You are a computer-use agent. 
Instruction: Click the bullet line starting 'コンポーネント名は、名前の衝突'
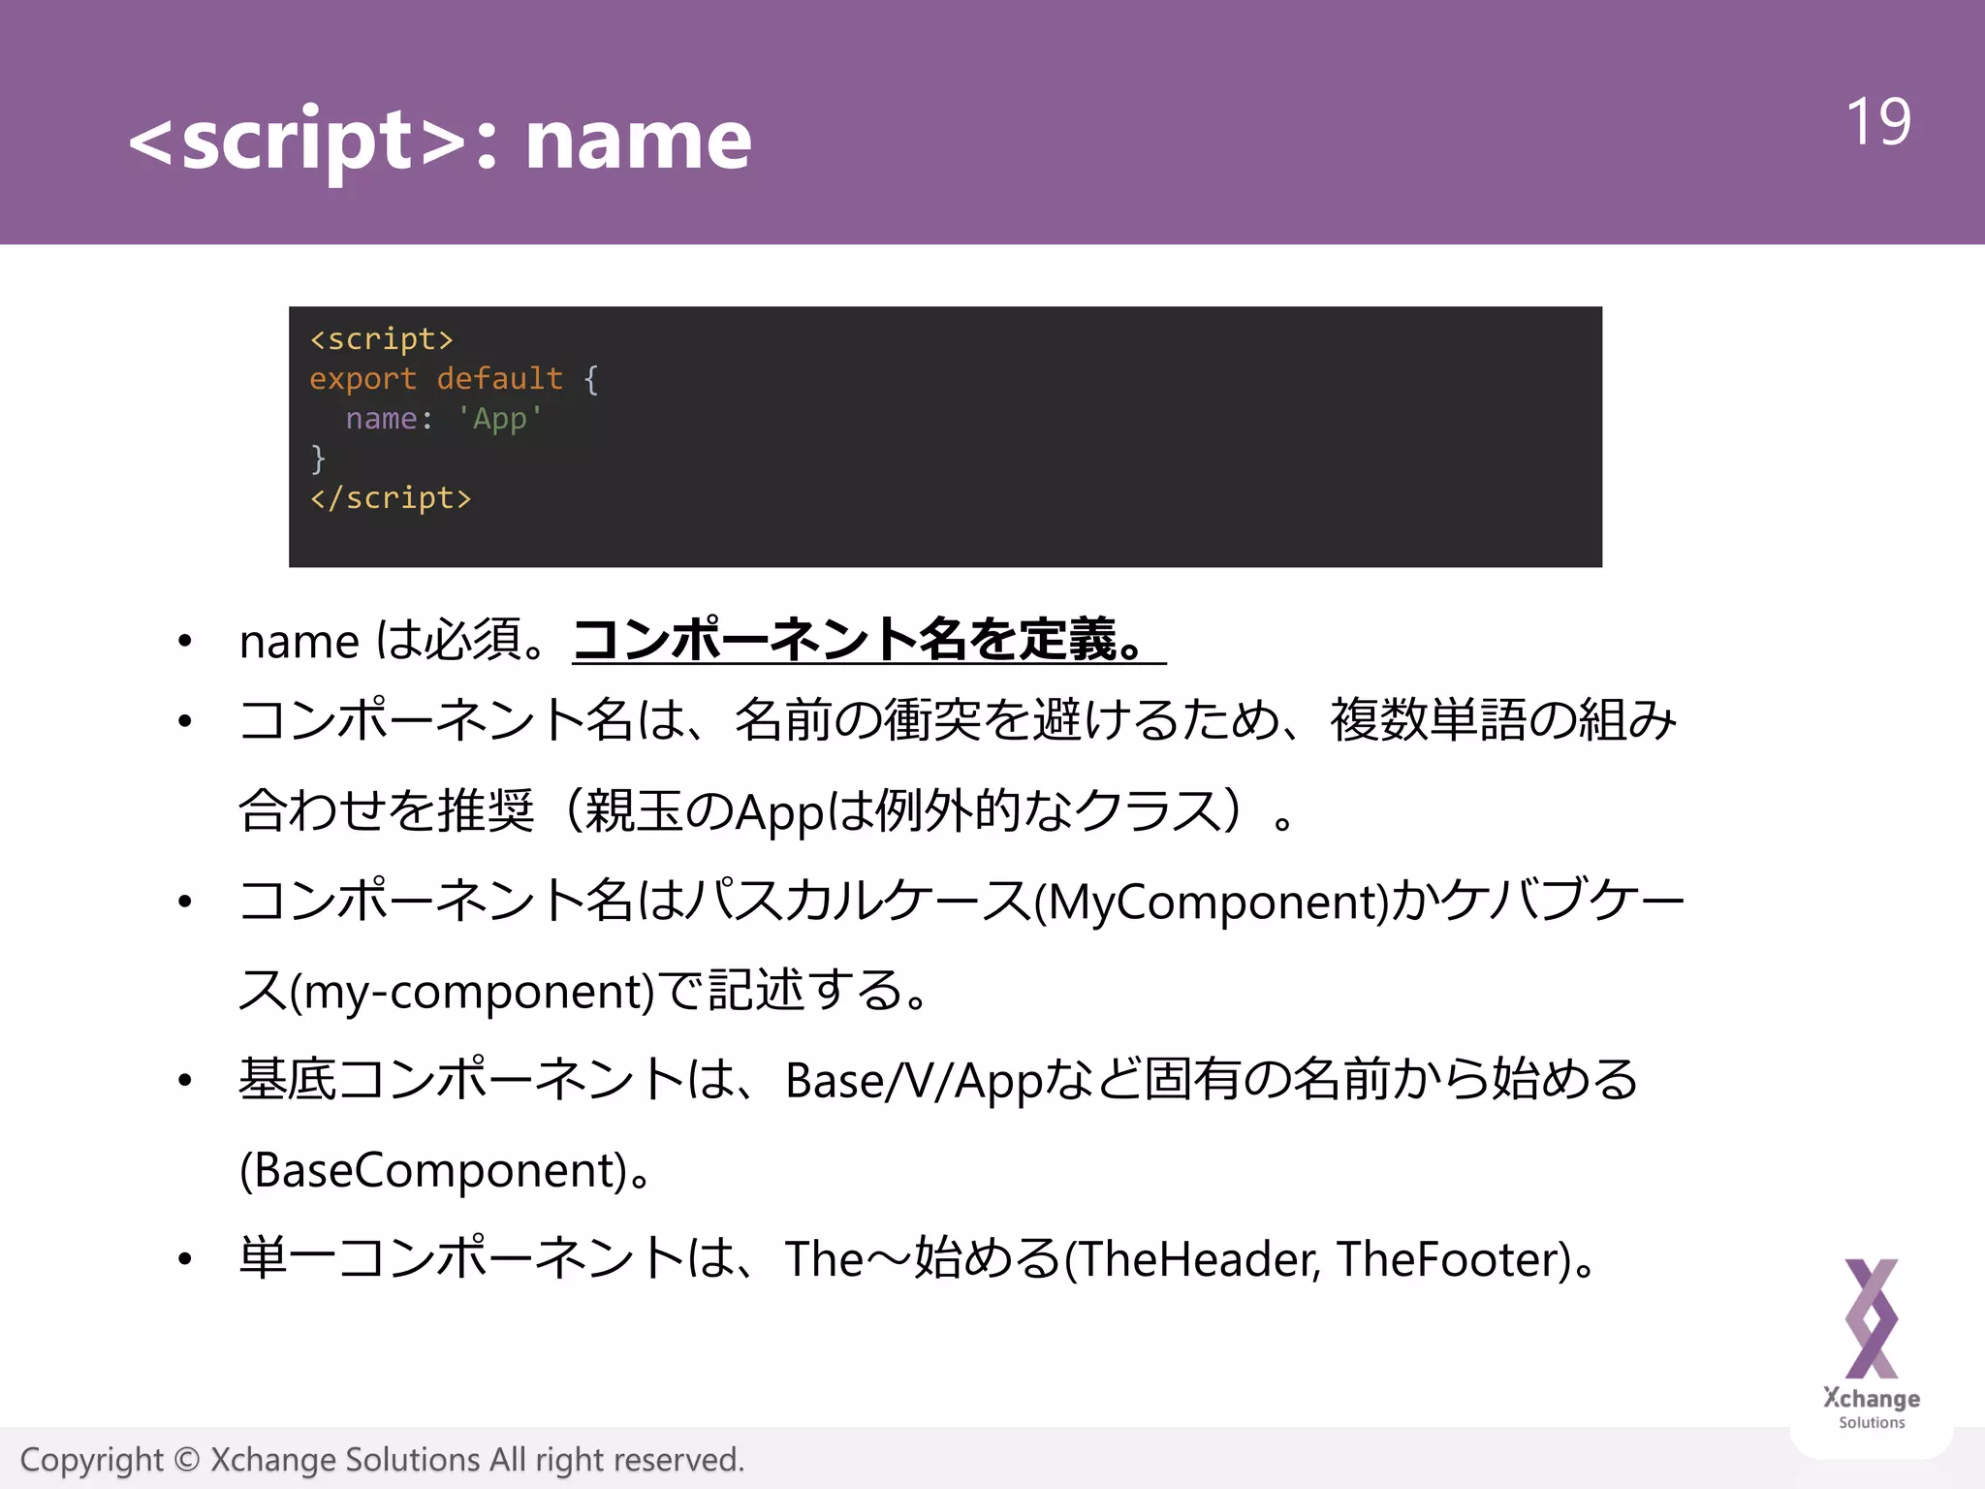coord(958,720)
